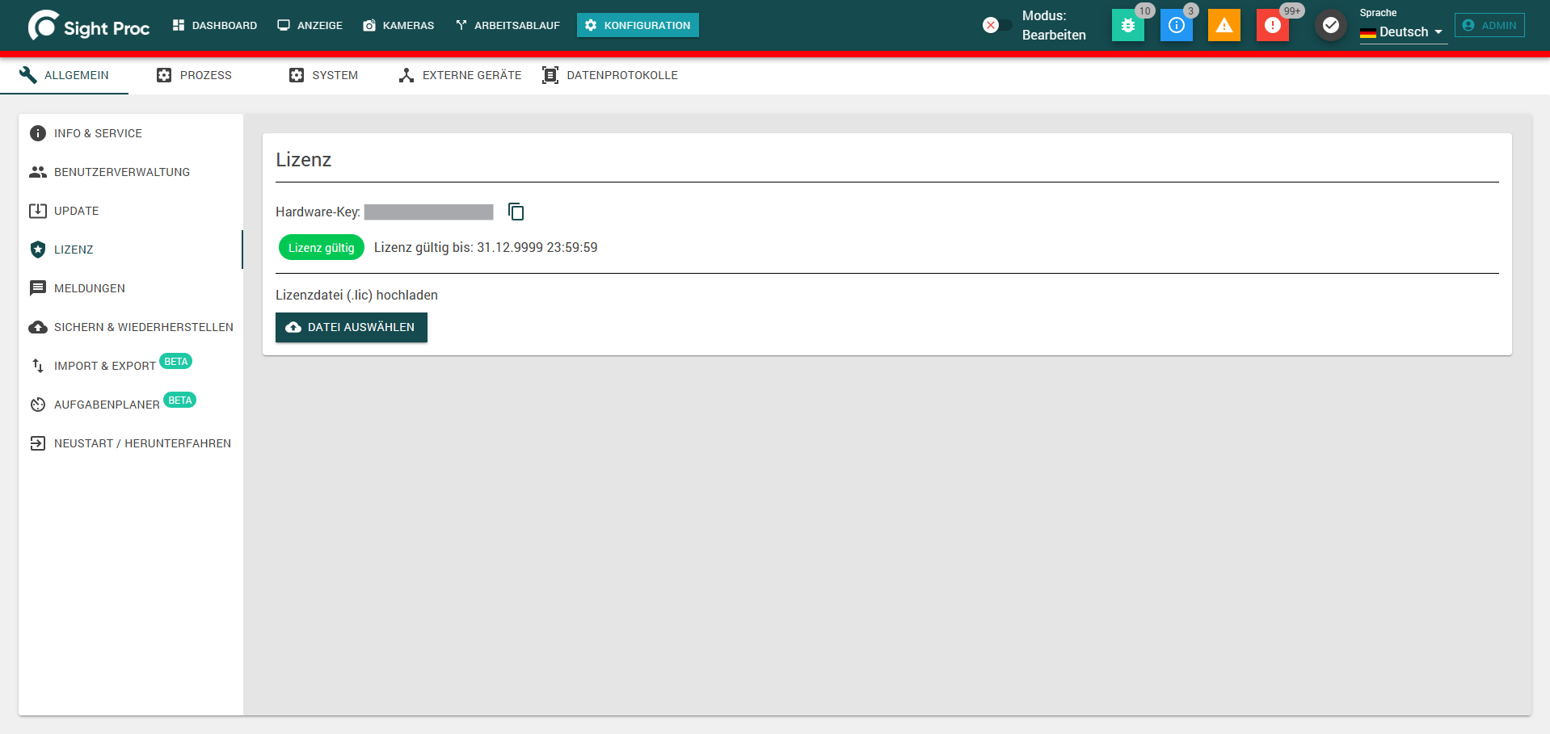1550x734 pixels.
Task: Open the Datenprotokolle tab
Action: pos(610,75)
